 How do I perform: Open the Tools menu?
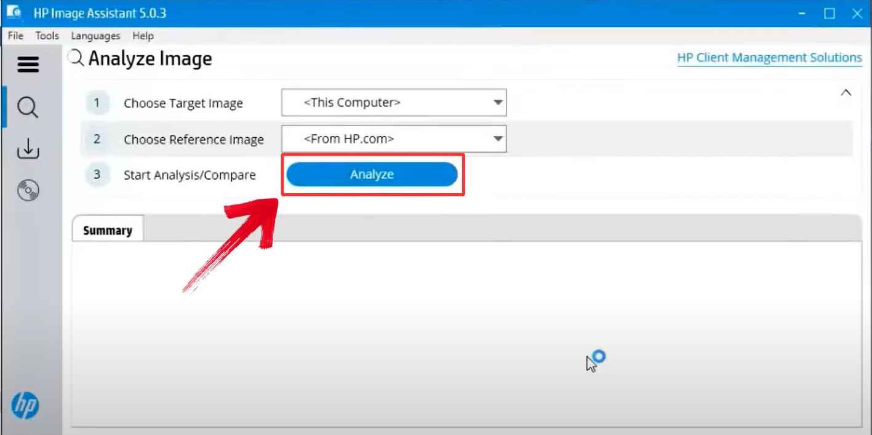coord(47,36)
